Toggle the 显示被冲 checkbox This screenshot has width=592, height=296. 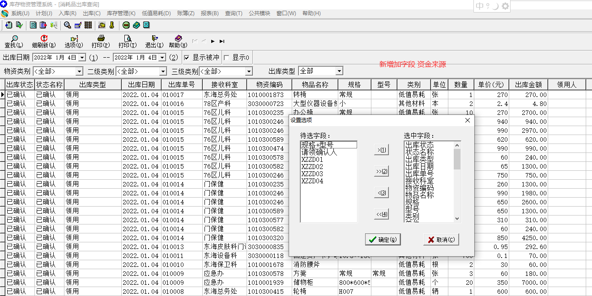(187, 58)
